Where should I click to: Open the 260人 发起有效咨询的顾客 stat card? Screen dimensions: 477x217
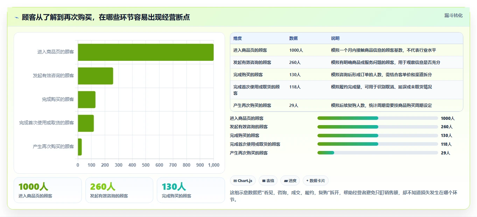[x=119, y=190]
